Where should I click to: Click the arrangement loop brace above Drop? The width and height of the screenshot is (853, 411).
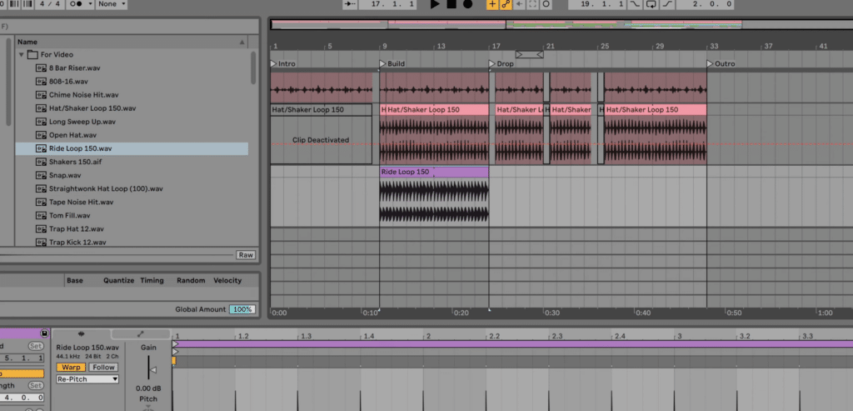[529, 54]
